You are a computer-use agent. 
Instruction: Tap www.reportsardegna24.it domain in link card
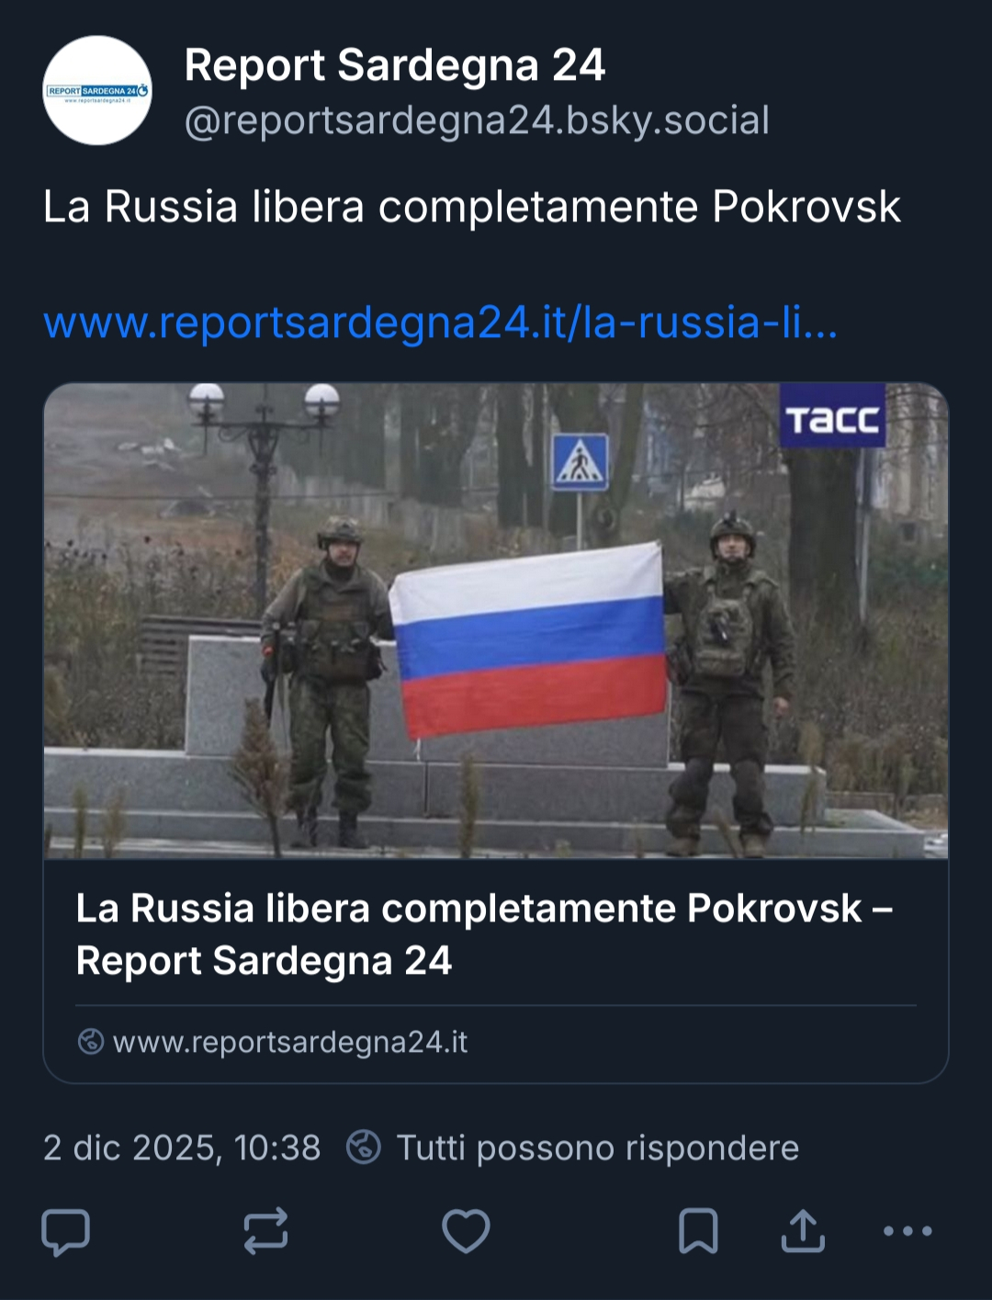(290, 1042)
